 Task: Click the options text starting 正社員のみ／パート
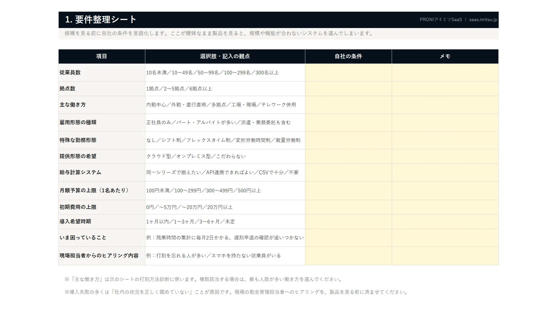(218, 123)
